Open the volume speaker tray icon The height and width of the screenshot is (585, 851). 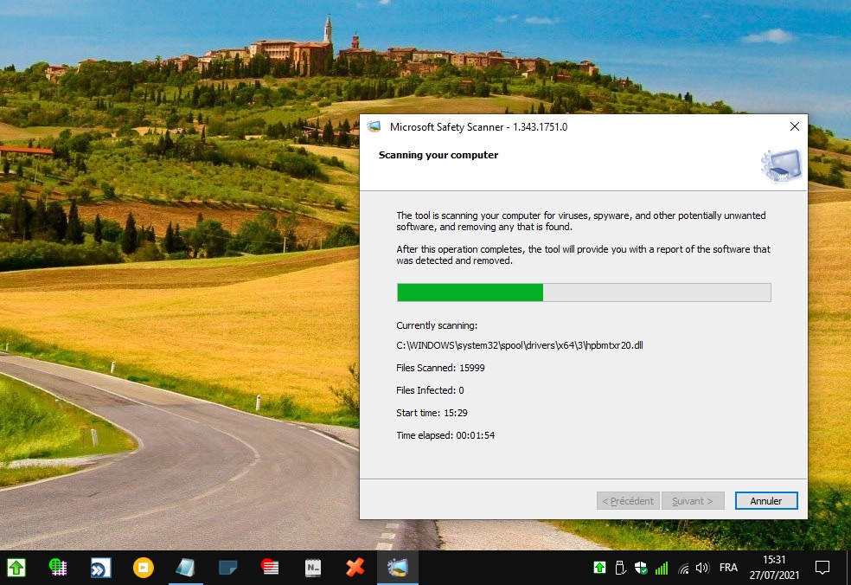point(702,568)
